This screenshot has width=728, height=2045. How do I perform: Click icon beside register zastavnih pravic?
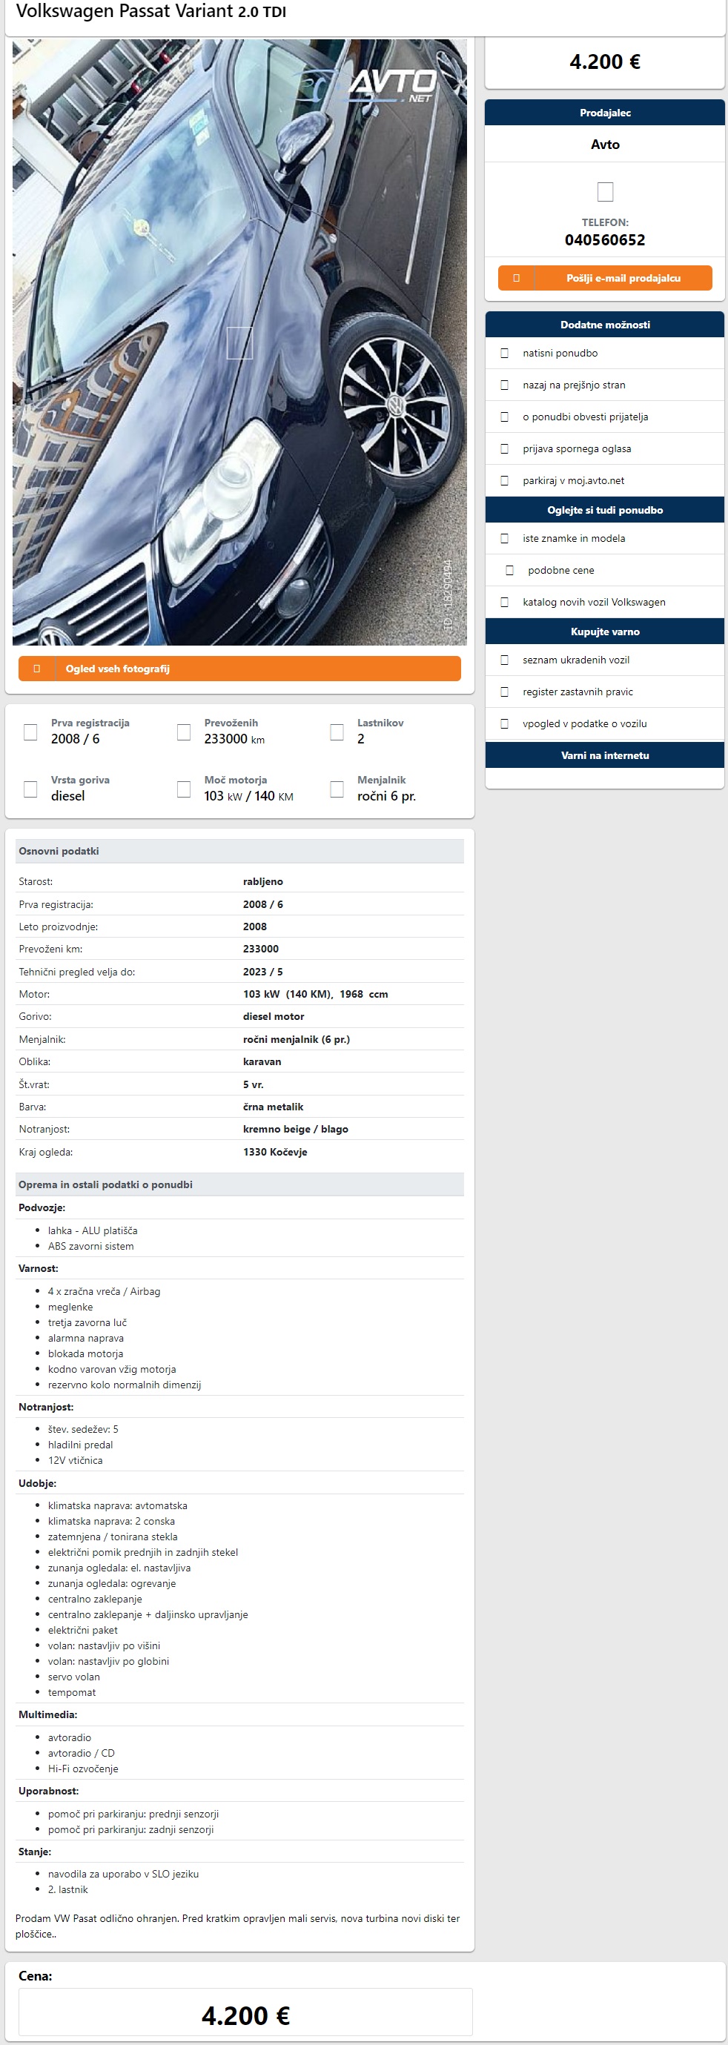click(x=504, y=692)
